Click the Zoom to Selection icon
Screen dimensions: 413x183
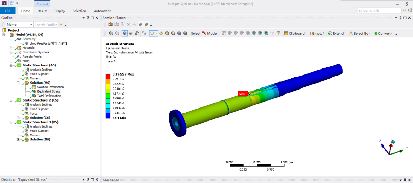coord(185,33)
